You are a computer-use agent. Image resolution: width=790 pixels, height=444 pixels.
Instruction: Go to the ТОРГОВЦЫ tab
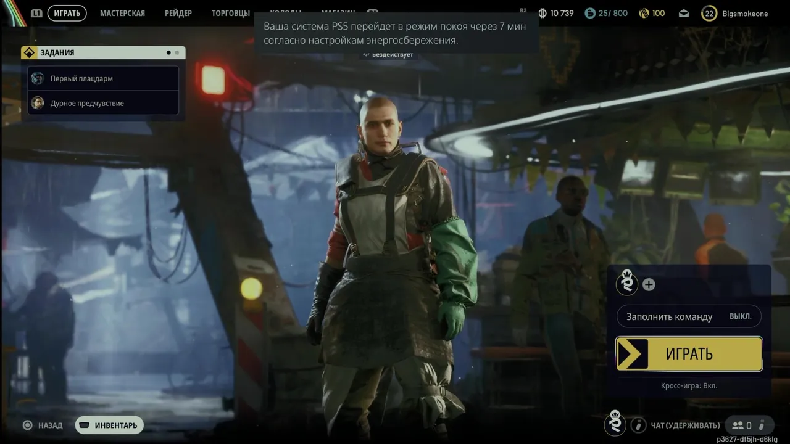click(x=231, y=13)
